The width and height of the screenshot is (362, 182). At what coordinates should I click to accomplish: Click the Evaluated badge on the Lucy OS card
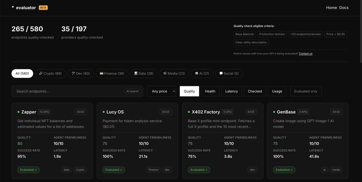(x=114, y=170)
